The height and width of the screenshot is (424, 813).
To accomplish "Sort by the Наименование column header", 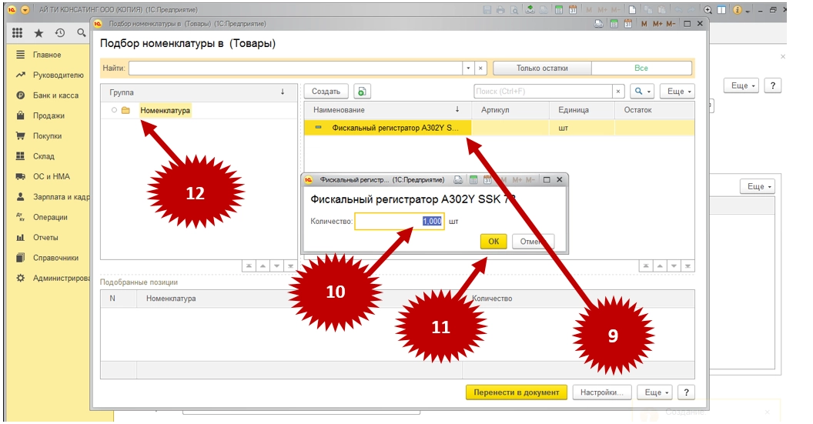I will pos(388,110).
